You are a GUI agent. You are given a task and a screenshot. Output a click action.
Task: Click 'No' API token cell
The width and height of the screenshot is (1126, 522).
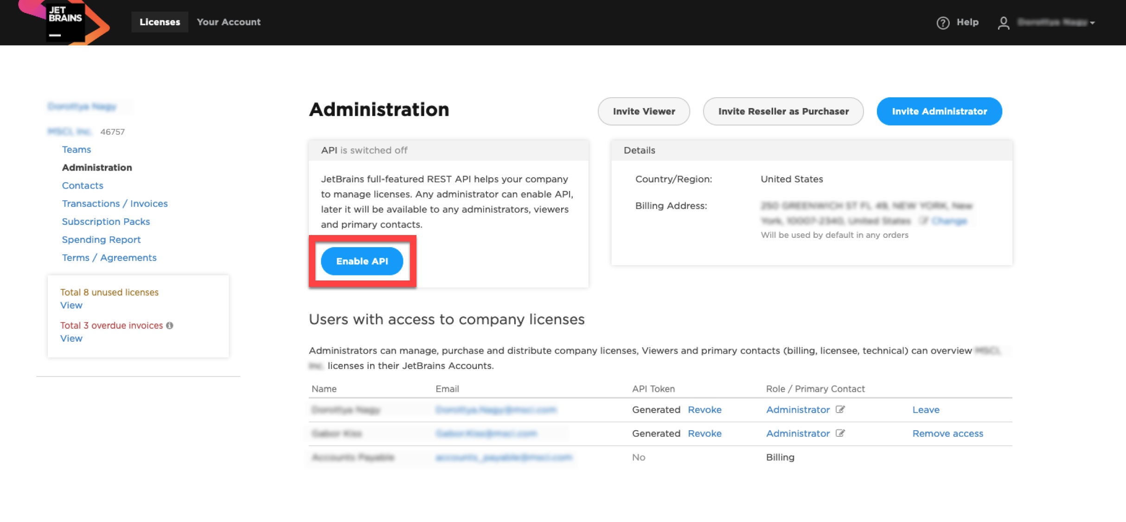639,458
